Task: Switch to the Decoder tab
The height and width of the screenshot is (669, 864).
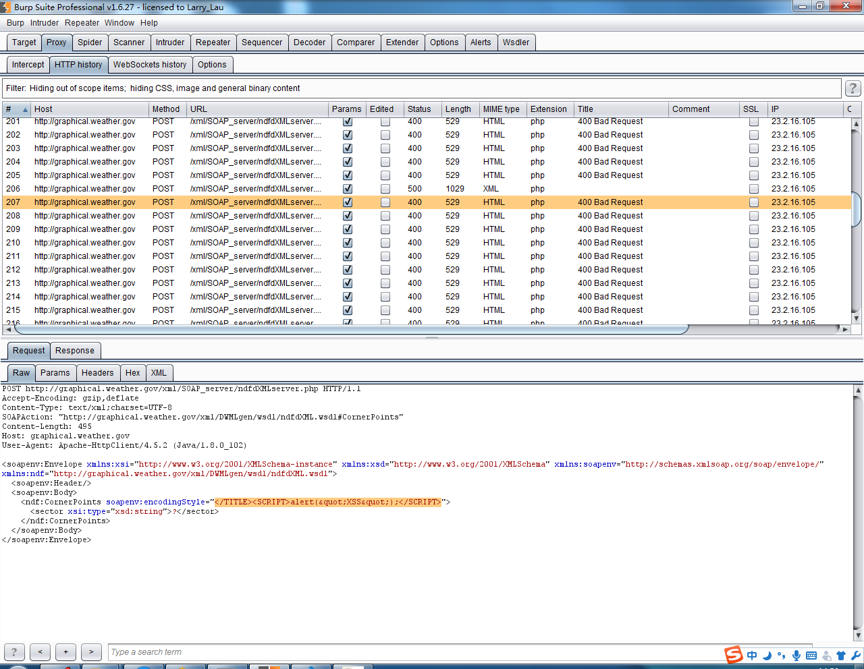Action: click(x=310, y=42)
